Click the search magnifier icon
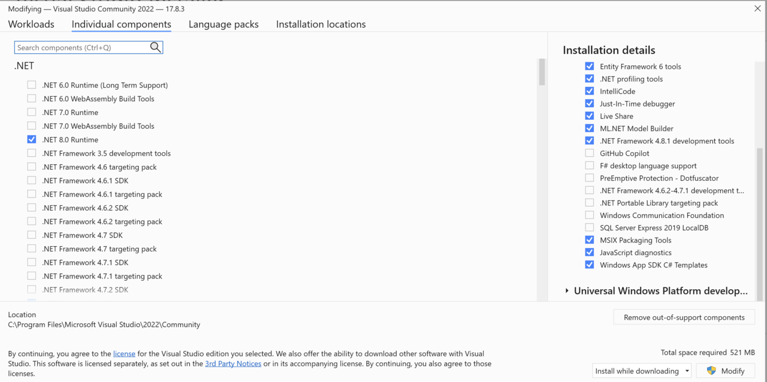767x382 pixels. pyautogui.click(x=155, y=47)
